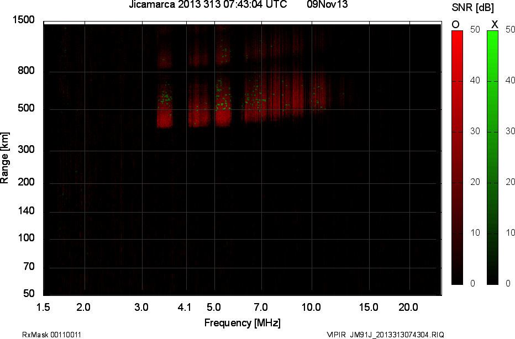Click the 7.0 MHz frequency tick label
The width and height of the screenshot is (515, 339).
261,307
